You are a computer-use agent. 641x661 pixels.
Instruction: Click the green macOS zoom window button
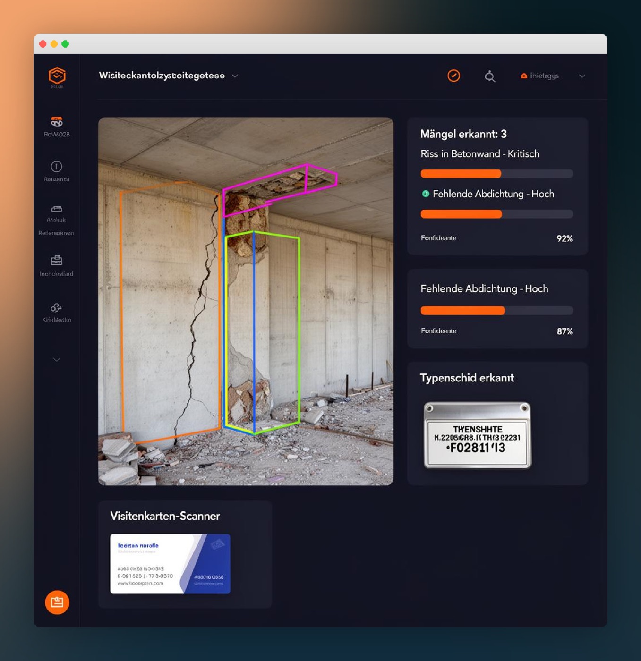(x=65, y=44)
